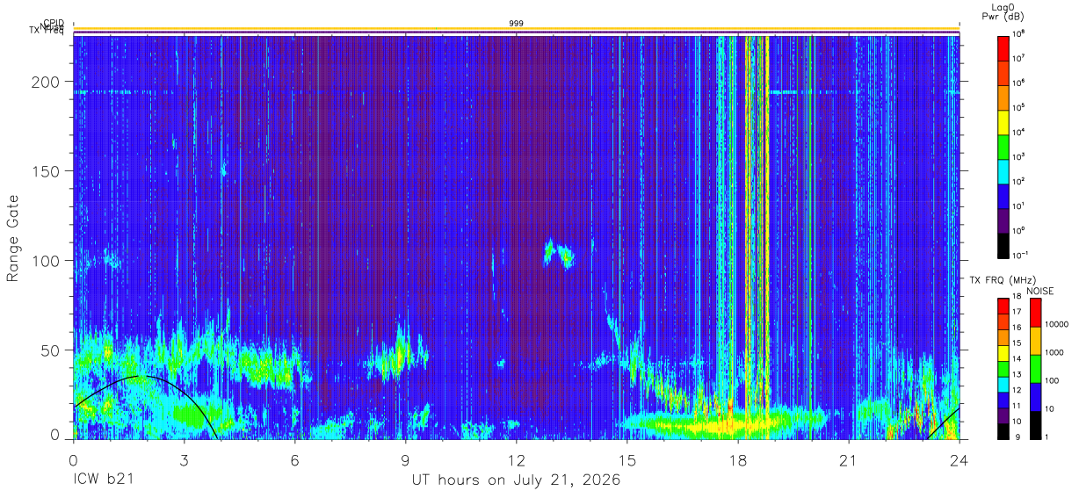Viewport: 1079px width, 498px height.
Task: Click the '6' tick on the UT hours axis
Action: [x=294, y=459]
